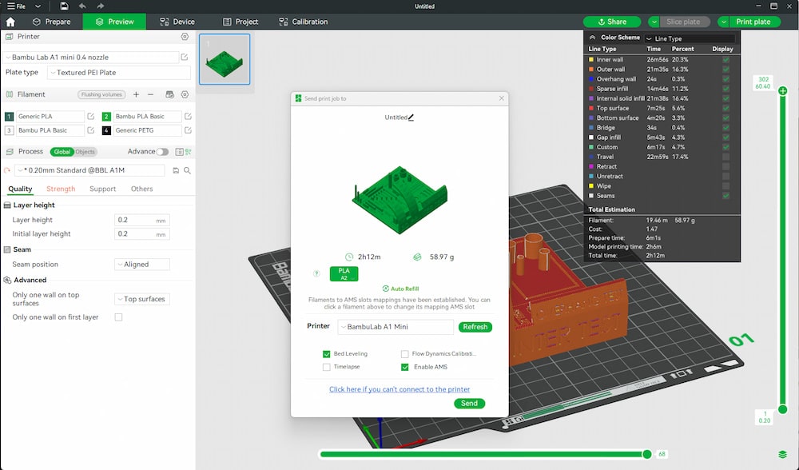The height and width of the screenshot is (470, 799).
Task: Open Seam position Aligned dropdown
Action: tap(141, 264)
